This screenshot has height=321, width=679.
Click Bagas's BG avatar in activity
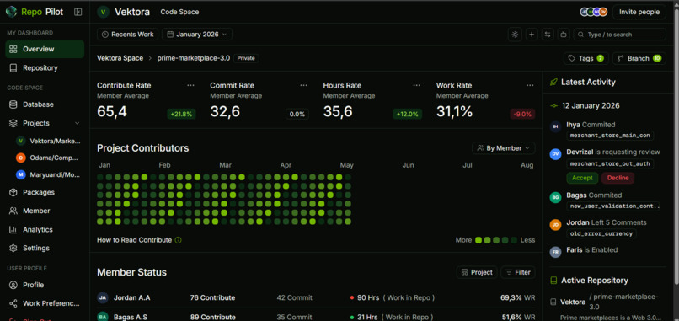pos(555,197)
